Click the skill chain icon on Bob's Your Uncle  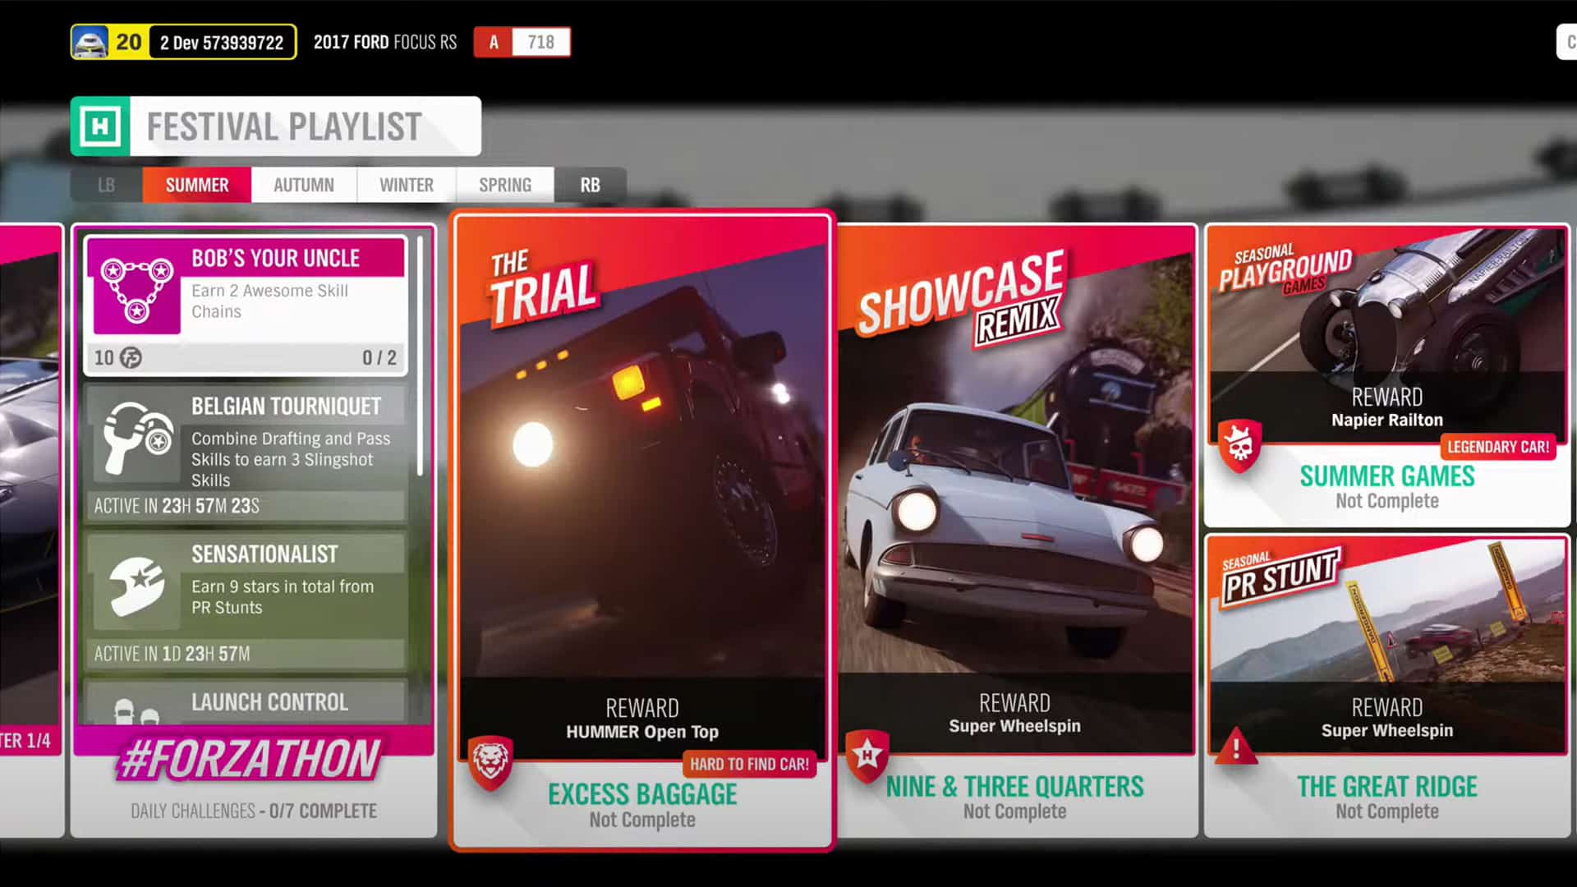pyautogui.click(x=136, y=288)
